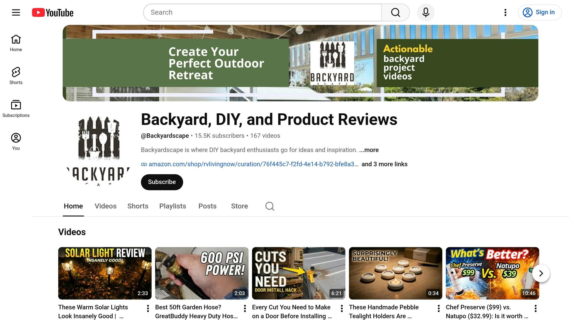Show next videos with right arrow
This screenshot has height=320, width=569.
pos(541,273)
